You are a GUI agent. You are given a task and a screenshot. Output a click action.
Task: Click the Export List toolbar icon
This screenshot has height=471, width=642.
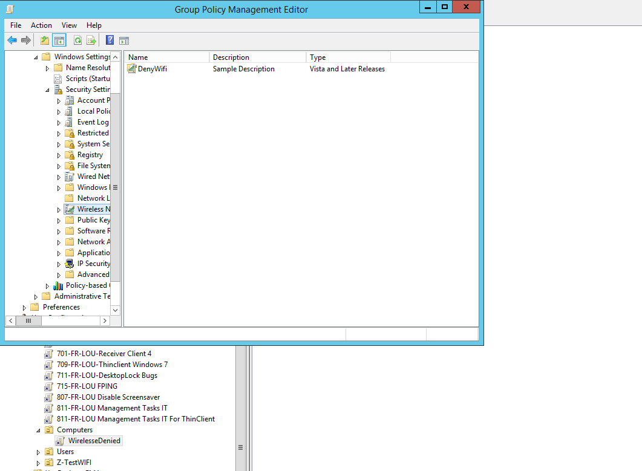click(91, 41)
